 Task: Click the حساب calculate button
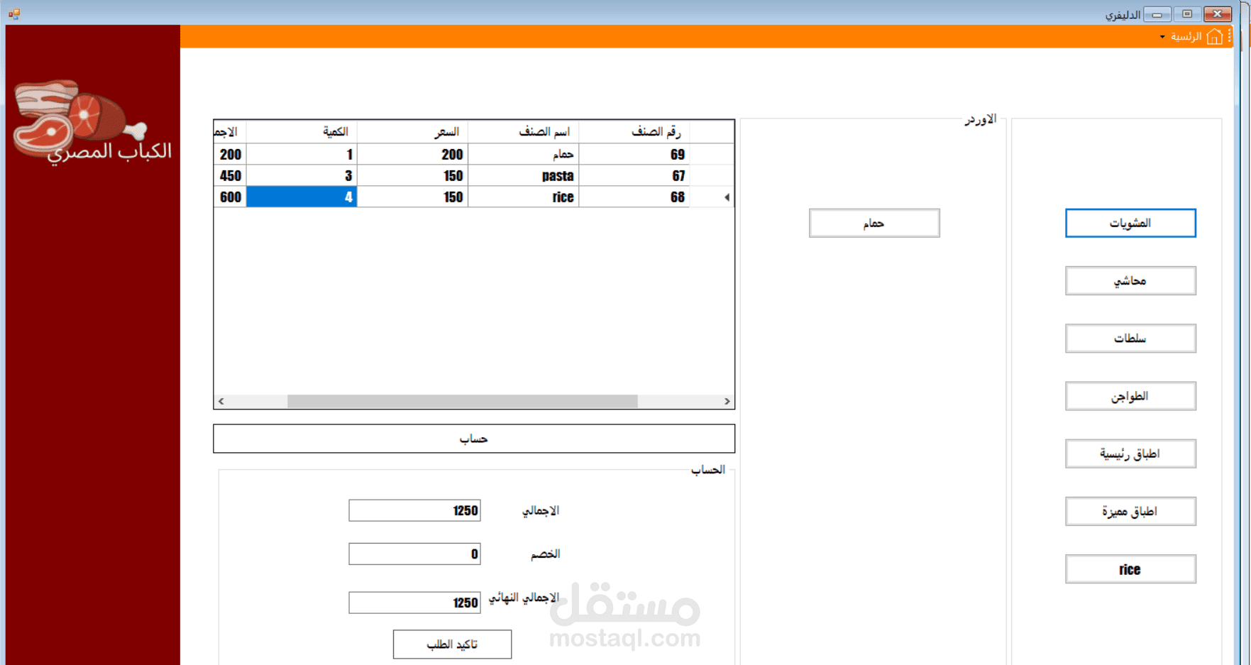pyautogui.click(x=474, y=439)
